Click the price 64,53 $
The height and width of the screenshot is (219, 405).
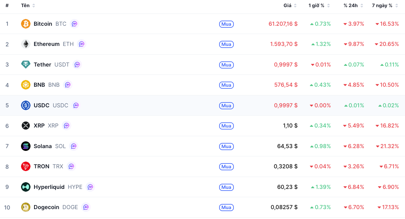click(287, 146)
